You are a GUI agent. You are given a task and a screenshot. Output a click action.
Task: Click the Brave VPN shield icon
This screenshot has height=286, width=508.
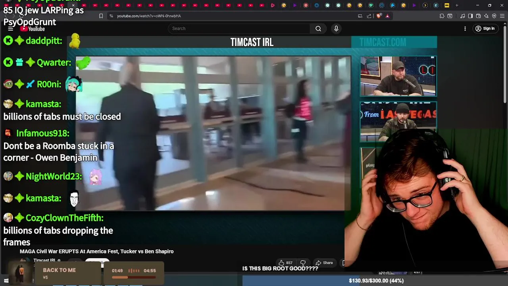(x=494, y=16)
